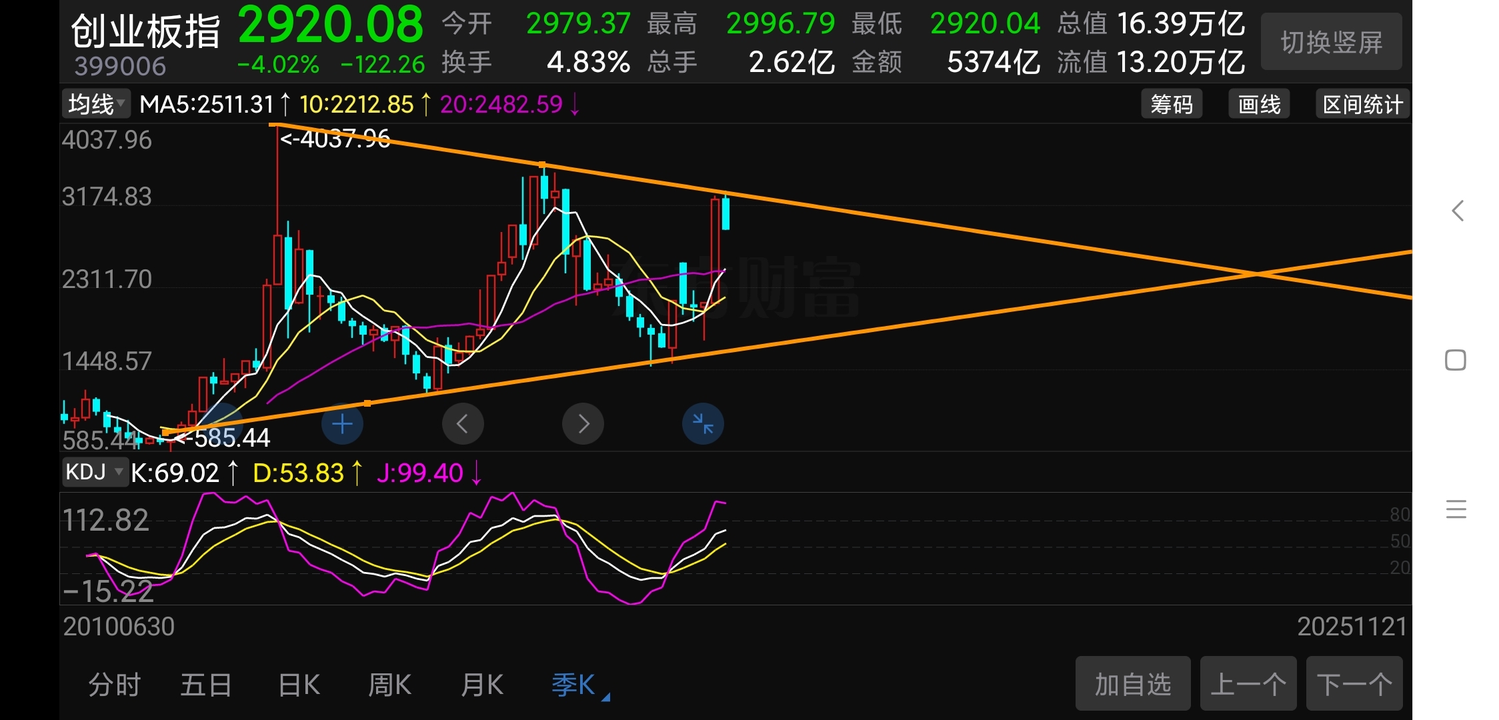Tap the collapse arrows chart icon
The width and height of the screenshot is (1499, 720).
click(x=703, y=424)
